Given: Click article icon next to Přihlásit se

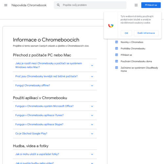Looking at the screenshot, I should pos(116,55).
